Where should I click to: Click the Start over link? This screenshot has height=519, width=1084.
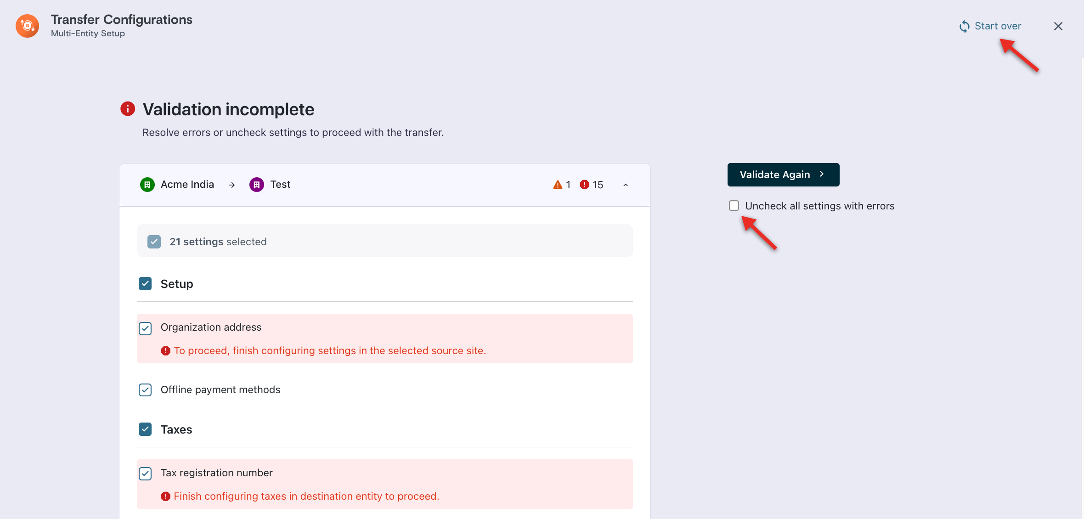tap(998, 26)
